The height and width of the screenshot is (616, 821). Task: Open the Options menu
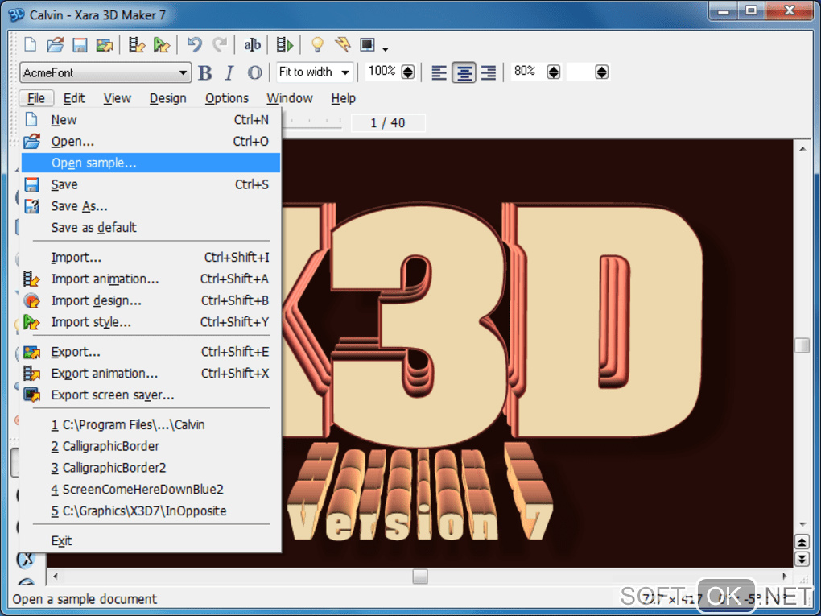pos(227,98)
